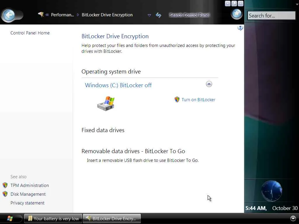
Task: Go to the Performan... breadcrumb item
Action: point(62,15)
